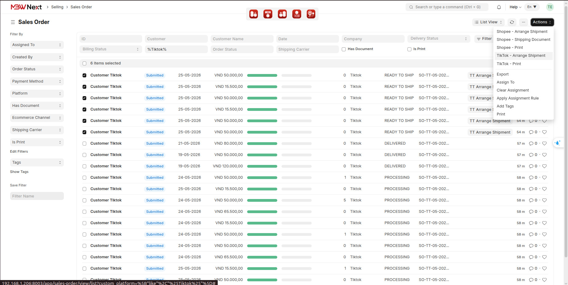Open the red box-and-banknote shortcut icon
Image resolution: width=568 pixels, height=285 pixels.
[x=297, y=14]
